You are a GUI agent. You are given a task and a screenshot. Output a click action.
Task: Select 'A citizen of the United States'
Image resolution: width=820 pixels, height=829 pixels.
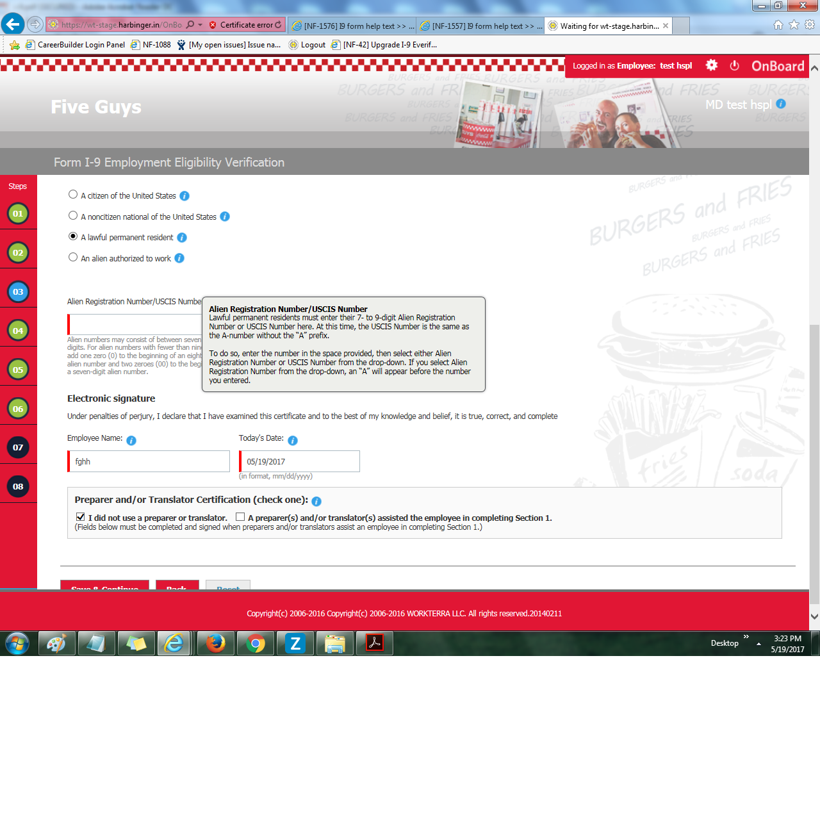point(73,195)
